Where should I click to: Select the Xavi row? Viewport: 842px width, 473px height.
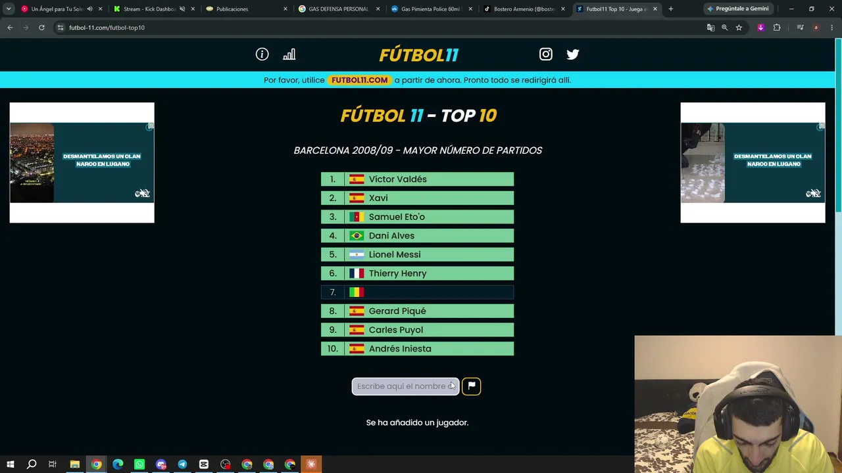coord(417,198)
